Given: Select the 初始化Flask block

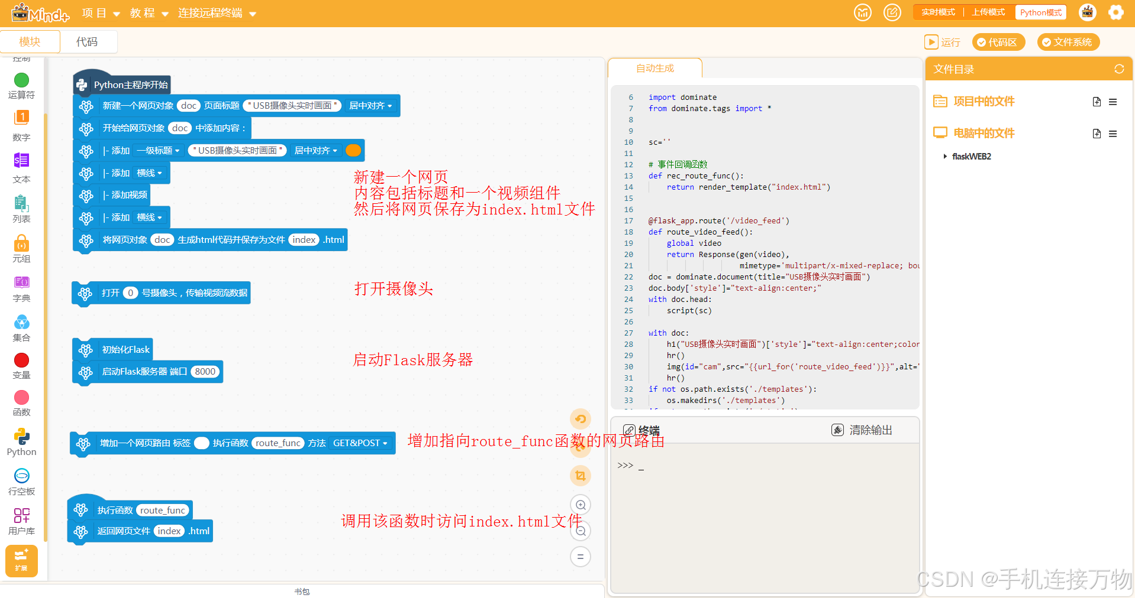Looking at the screenshot, I should tap(113, 350).
